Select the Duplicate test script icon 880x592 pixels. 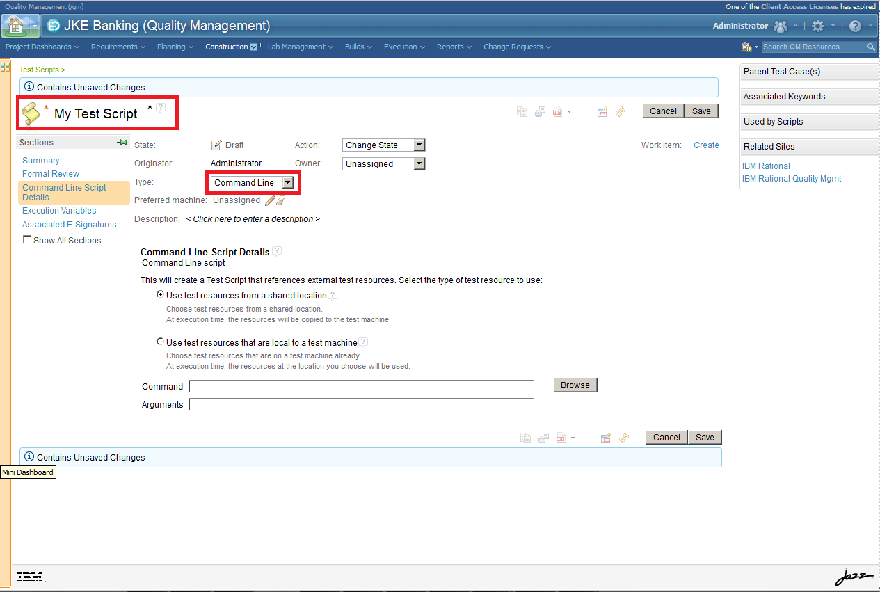522,111
